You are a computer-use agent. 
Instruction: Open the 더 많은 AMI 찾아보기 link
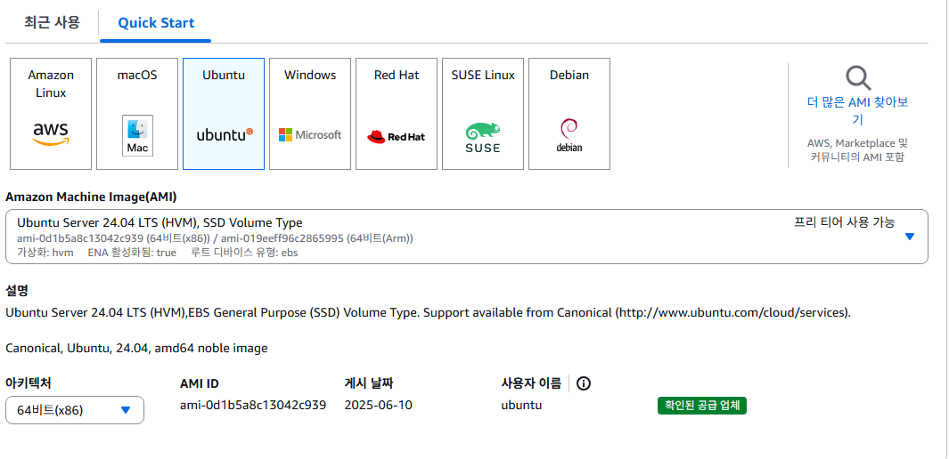(857, 111)
